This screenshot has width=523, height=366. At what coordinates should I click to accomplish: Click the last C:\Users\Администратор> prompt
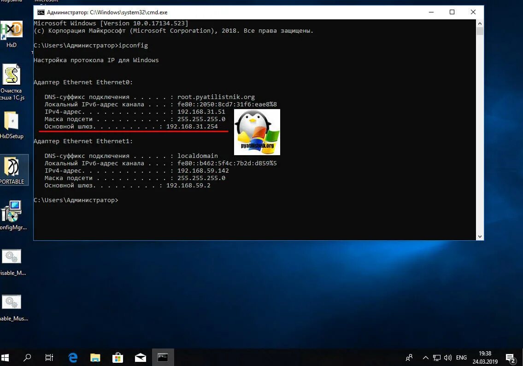76,200
